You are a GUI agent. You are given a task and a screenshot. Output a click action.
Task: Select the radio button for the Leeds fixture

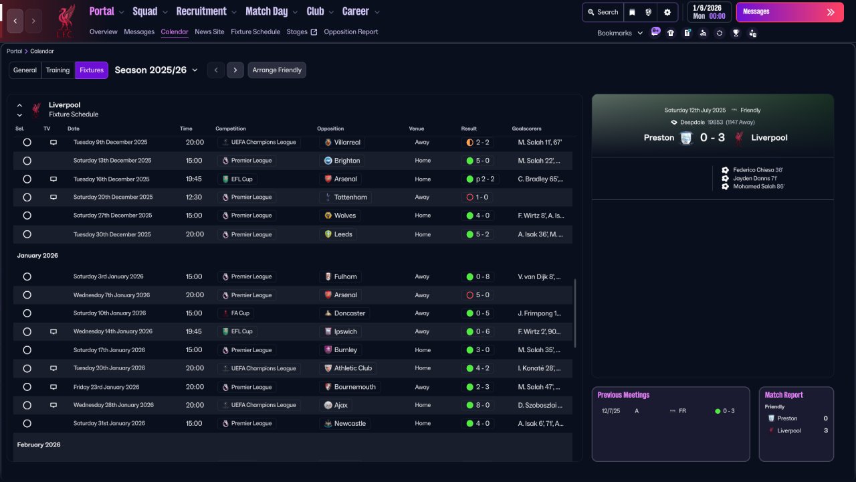(x=27, y=234)
